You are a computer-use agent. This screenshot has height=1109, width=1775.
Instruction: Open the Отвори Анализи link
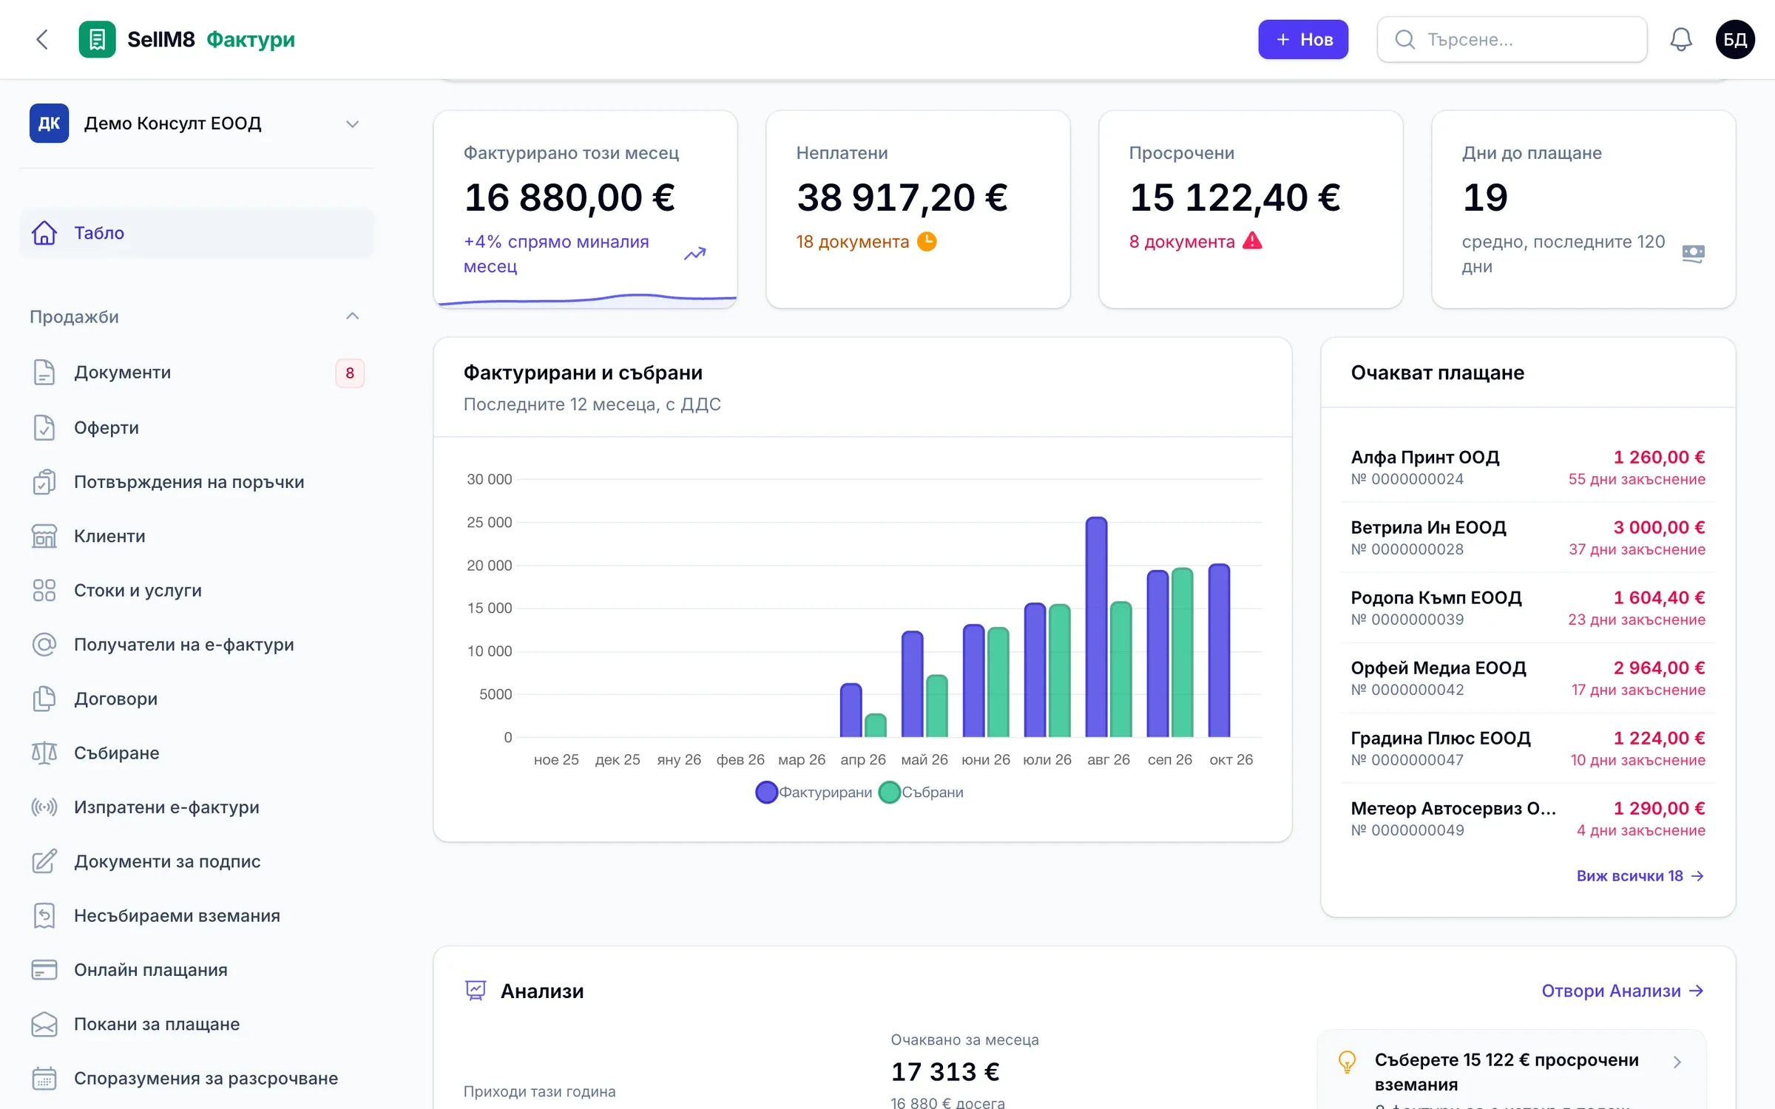(1623, 991)
